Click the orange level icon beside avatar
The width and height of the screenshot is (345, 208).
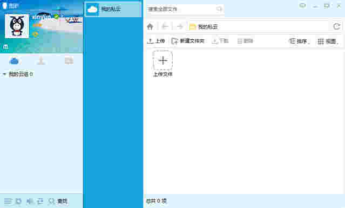[x=37, y=25]
